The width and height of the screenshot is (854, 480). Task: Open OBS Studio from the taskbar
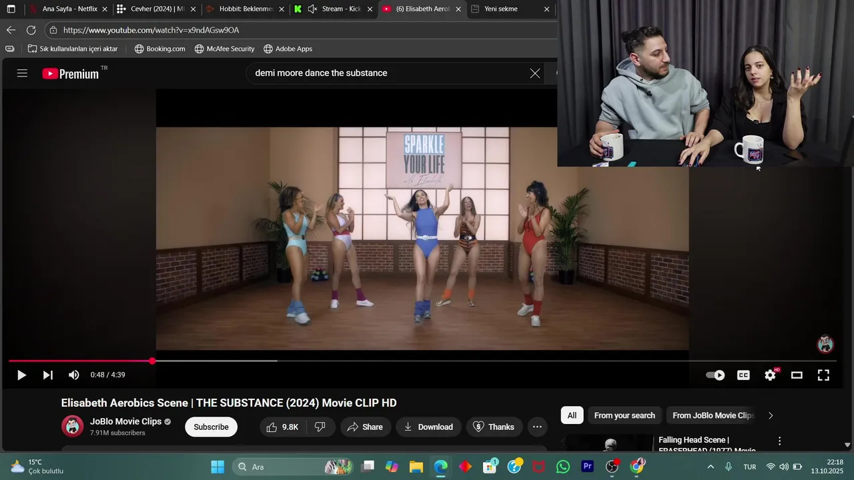612,467
